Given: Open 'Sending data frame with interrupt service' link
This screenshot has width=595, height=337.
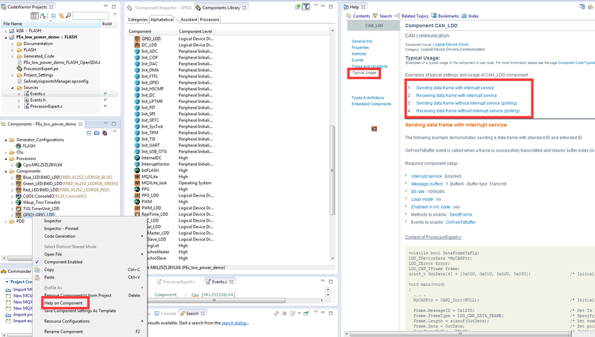Looking at the screenshot, I should tap(455, 87).
